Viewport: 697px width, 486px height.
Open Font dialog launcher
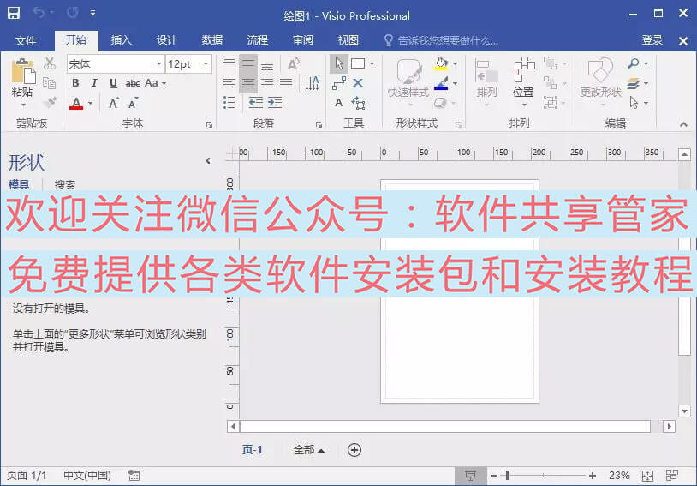[x=210, y=125]
